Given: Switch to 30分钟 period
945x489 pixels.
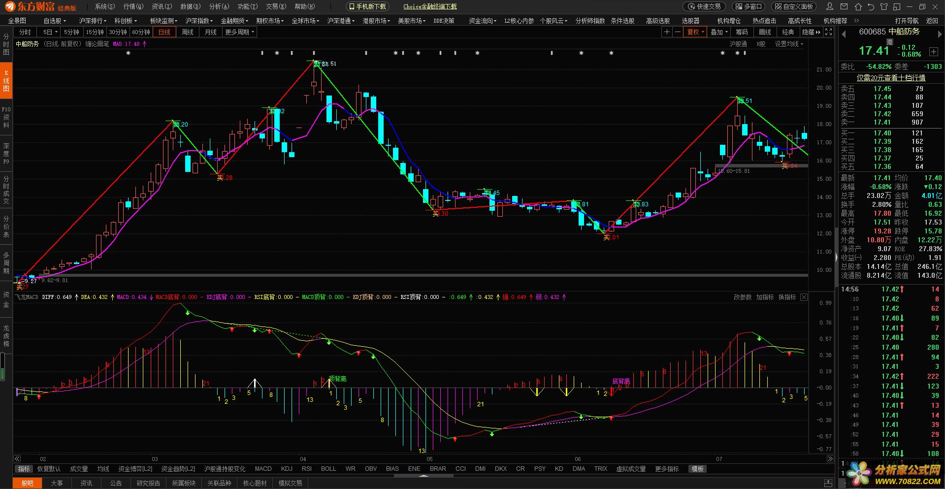Looking at the screenshot, I should click(x=118, y=32).
